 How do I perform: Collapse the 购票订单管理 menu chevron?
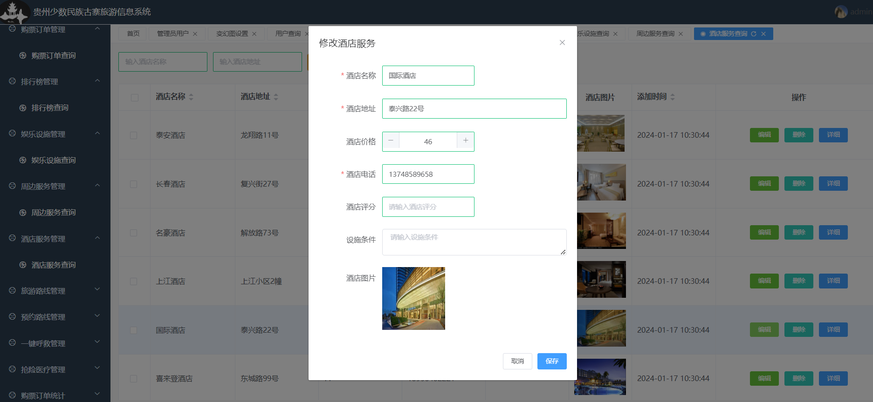click(97, 29)
